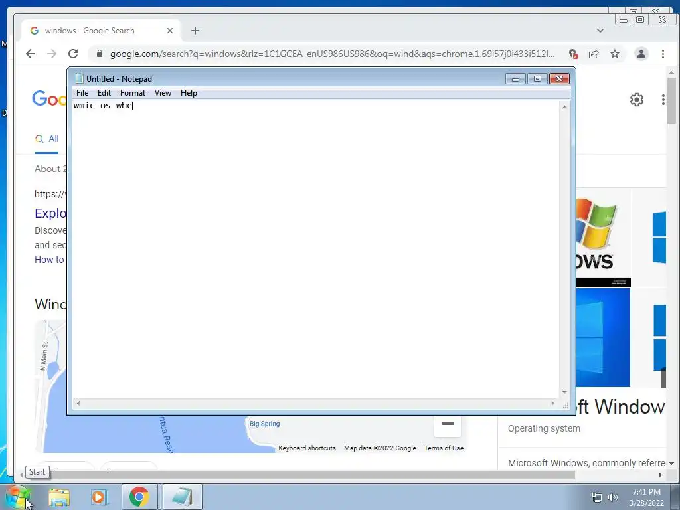680x510 pixels.
Task: Click Terms of Use on the map
Action: [444, 448]
